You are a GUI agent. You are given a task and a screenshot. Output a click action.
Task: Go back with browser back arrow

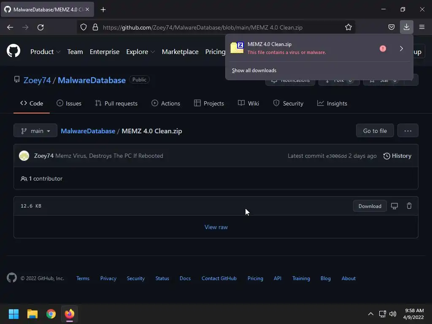click(10, 27)
